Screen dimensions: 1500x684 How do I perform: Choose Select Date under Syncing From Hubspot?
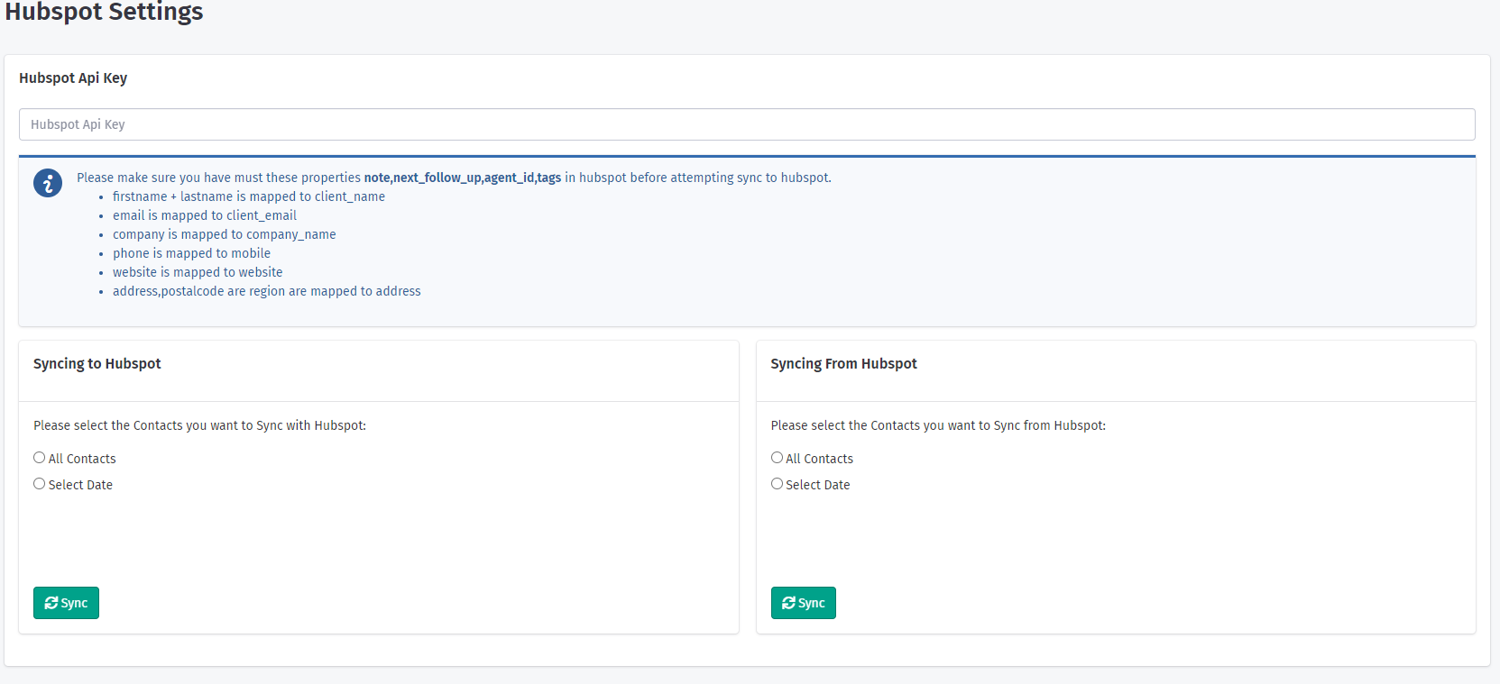[777, 484]
